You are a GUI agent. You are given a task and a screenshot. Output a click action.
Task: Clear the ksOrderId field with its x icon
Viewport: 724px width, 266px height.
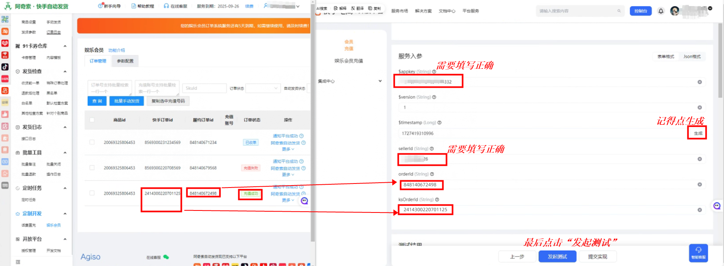tap(699, 210)
